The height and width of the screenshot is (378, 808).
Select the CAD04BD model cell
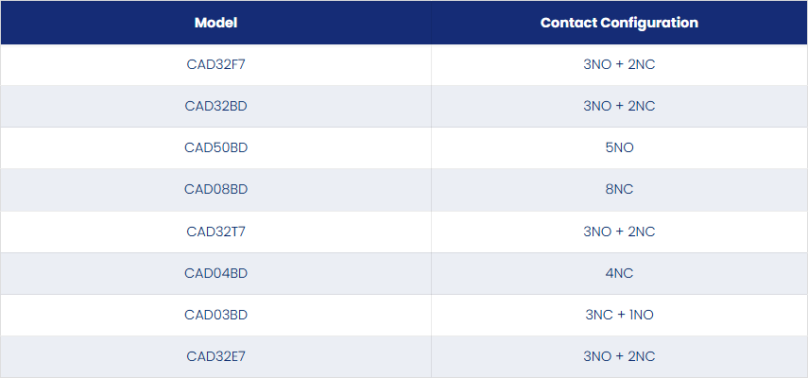point(215,273)
